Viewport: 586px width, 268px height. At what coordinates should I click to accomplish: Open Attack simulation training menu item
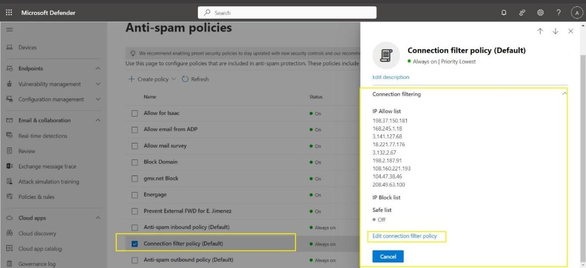tap(49, 182)
